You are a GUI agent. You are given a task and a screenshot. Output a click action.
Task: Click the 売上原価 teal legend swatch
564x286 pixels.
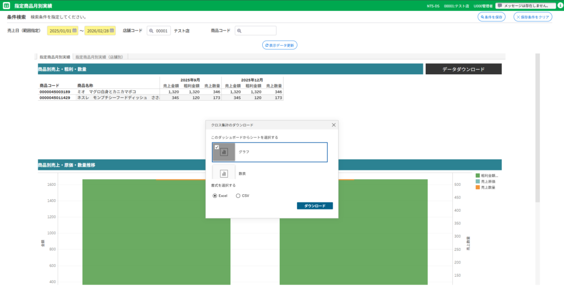tap(478, 182)
